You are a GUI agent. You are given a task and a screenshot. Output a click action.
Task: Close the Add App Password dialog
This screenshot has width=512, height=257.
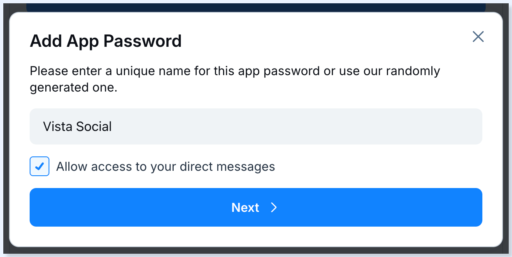(478, 37)
